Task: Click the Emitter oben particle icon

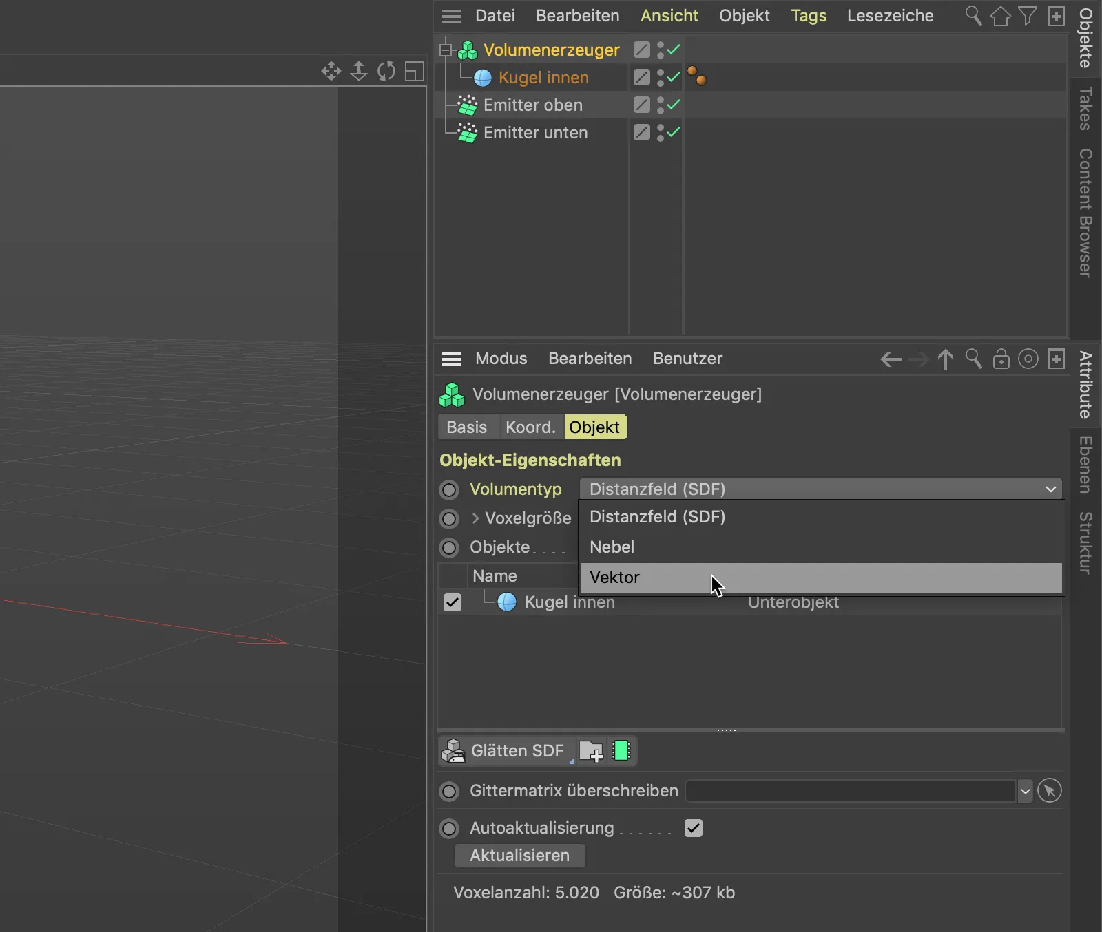Action: [468, 105]
